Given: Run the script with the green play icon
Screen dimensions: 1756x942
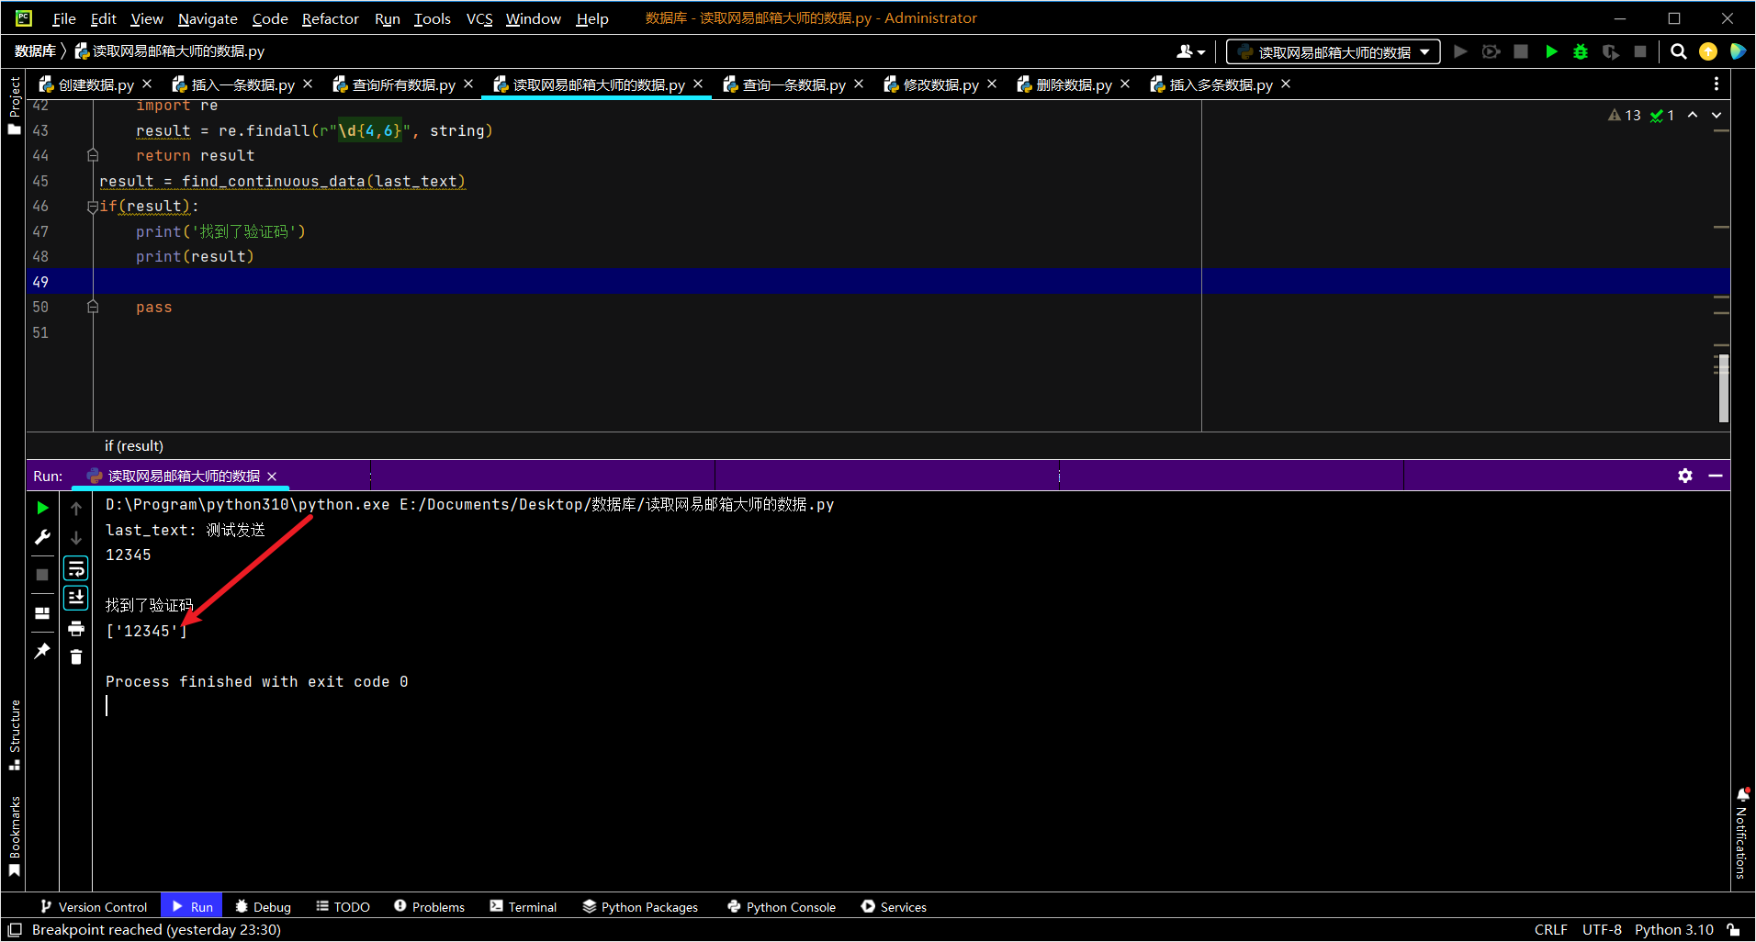Looking at the screenshot, I should point(1551,52).
